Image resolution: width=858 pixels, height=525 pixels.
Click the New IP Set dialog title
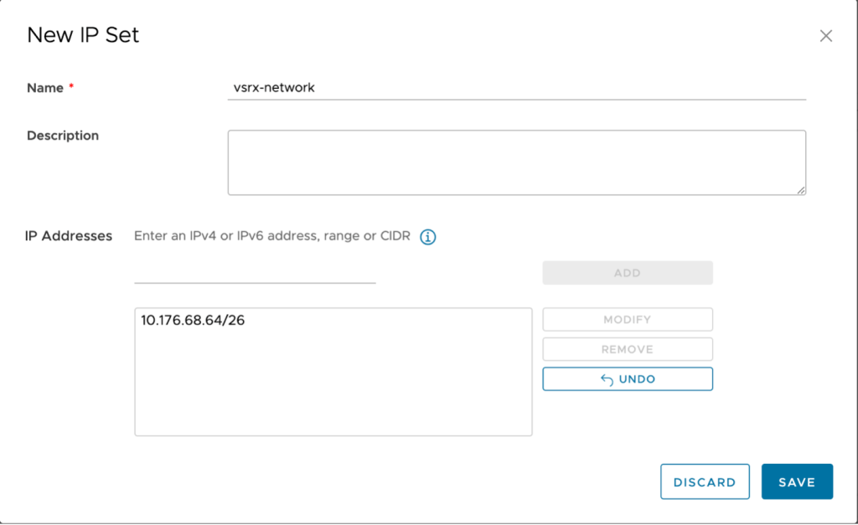pyautogui.click(x=83, y=35)
